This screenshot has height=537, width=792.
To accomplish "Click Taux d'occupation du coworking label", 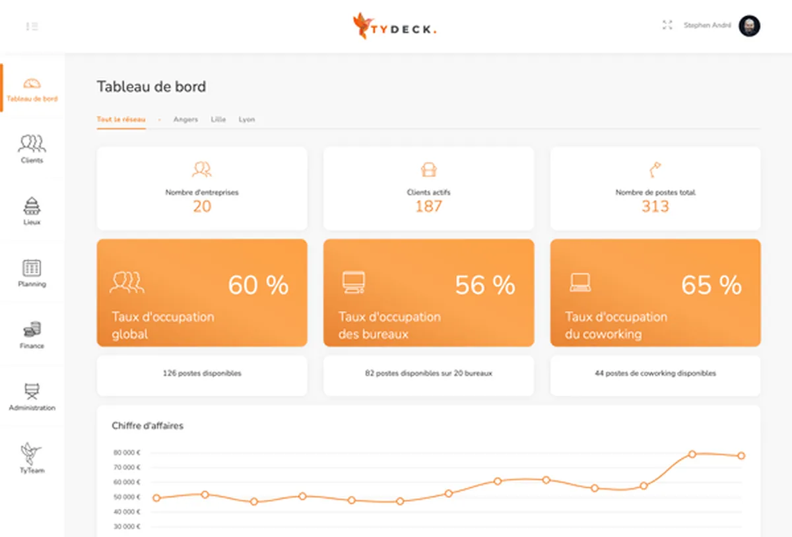I will (616, 325).
